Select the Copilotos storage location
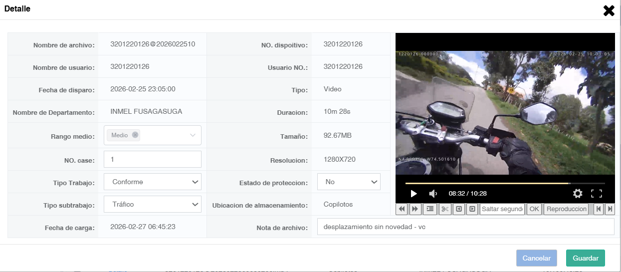This screenshot has width=621, height=272. coord(338,204)
